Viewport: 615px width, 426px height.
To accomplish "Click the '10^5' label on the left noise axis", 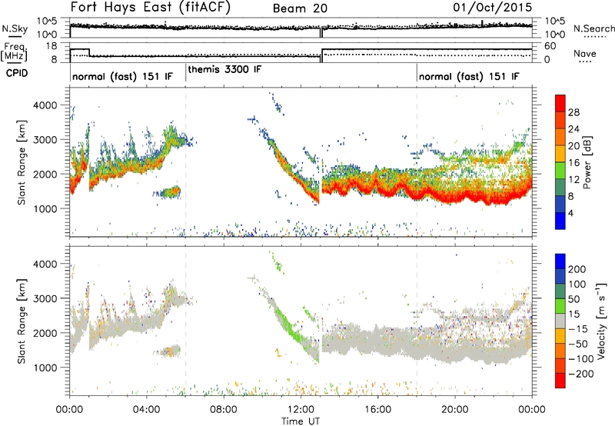I will pyautogui.click(x=47, y=22).
